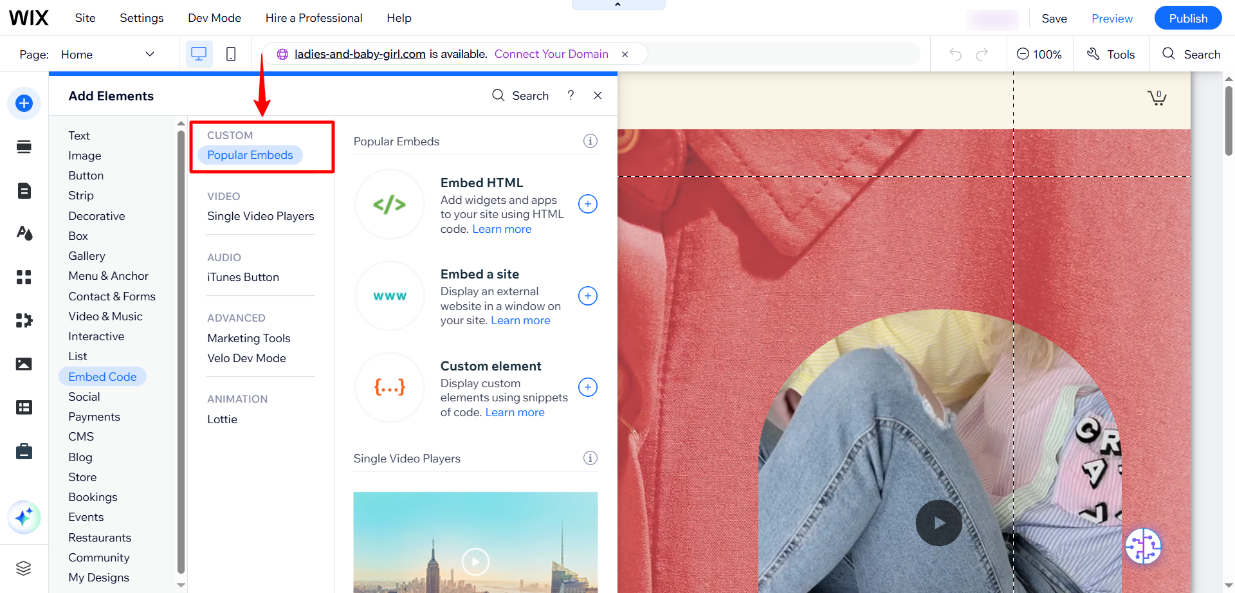Open the puzzle-piece sidebar icon
This screenshot has width=1235, height=593.
(24, 320)
